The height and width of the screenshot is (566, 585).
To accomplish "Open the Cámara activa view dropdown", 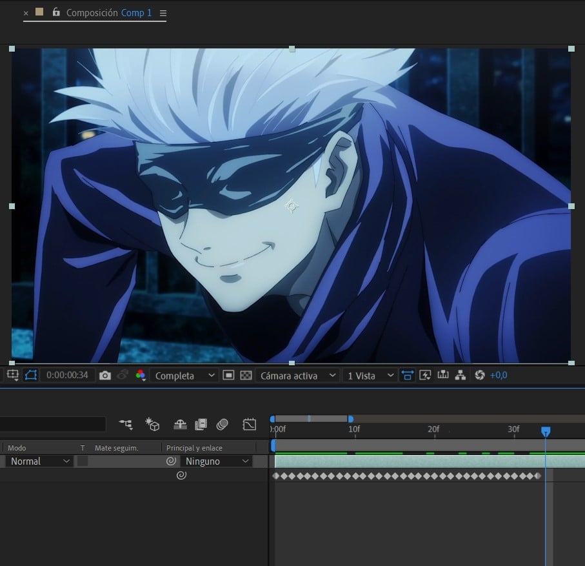I will (x=298, y=376).
